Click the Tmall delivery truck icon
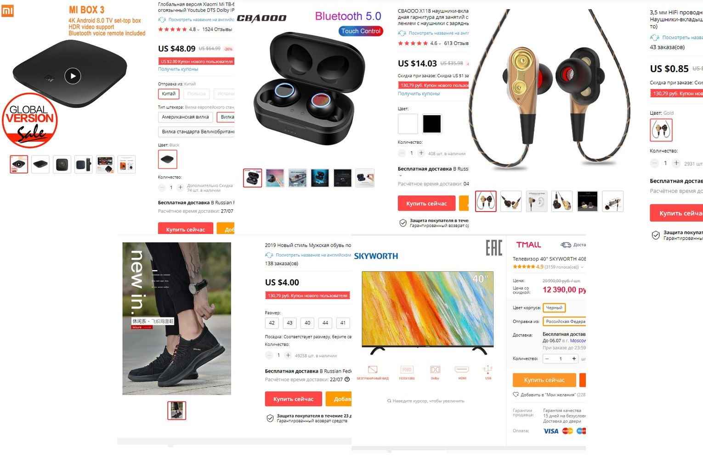 tap(566, 245)
